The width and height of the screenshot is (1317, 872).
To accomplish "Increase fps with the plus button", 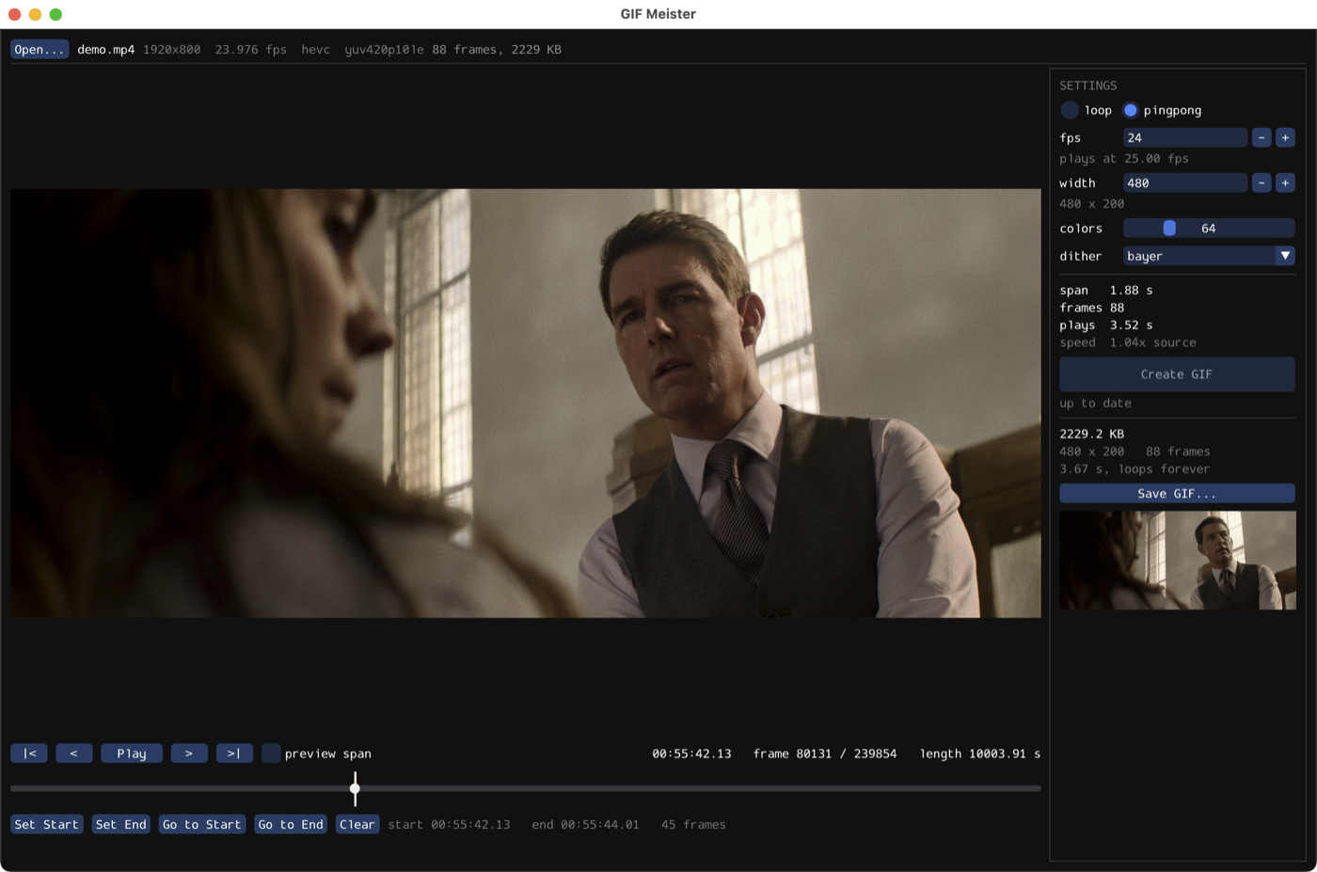I will 1285,137.
